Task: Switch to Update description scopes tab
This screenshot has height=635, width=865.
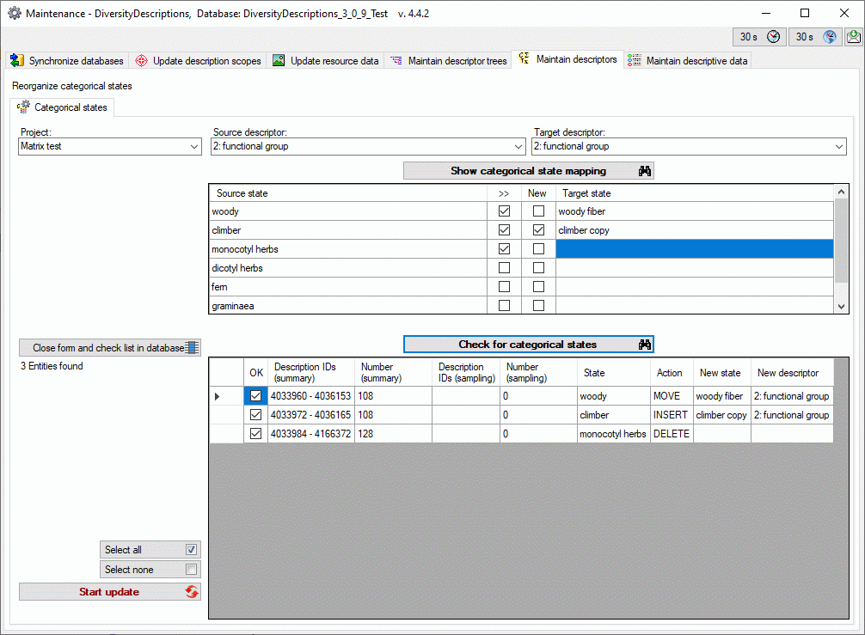Action: click(x=199, y=61)
